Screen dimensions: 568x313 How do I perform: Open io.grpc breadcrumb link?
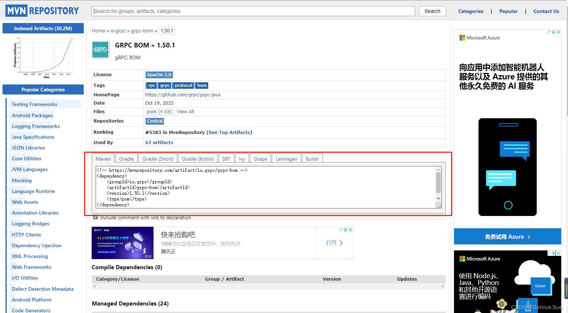tap(118, 31)
